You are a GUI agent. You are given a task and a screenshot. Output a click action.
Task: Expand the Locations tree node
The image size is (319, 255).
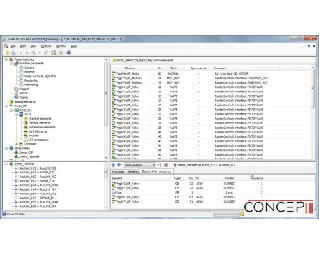(17, 144)
